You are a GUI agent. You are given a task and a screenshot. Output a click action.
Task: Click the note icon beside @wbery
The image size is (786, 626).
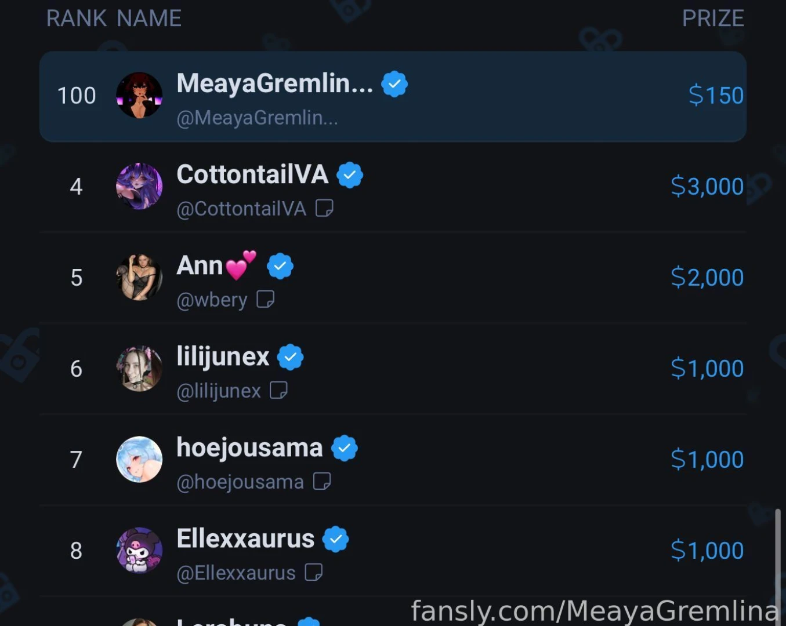265,299
